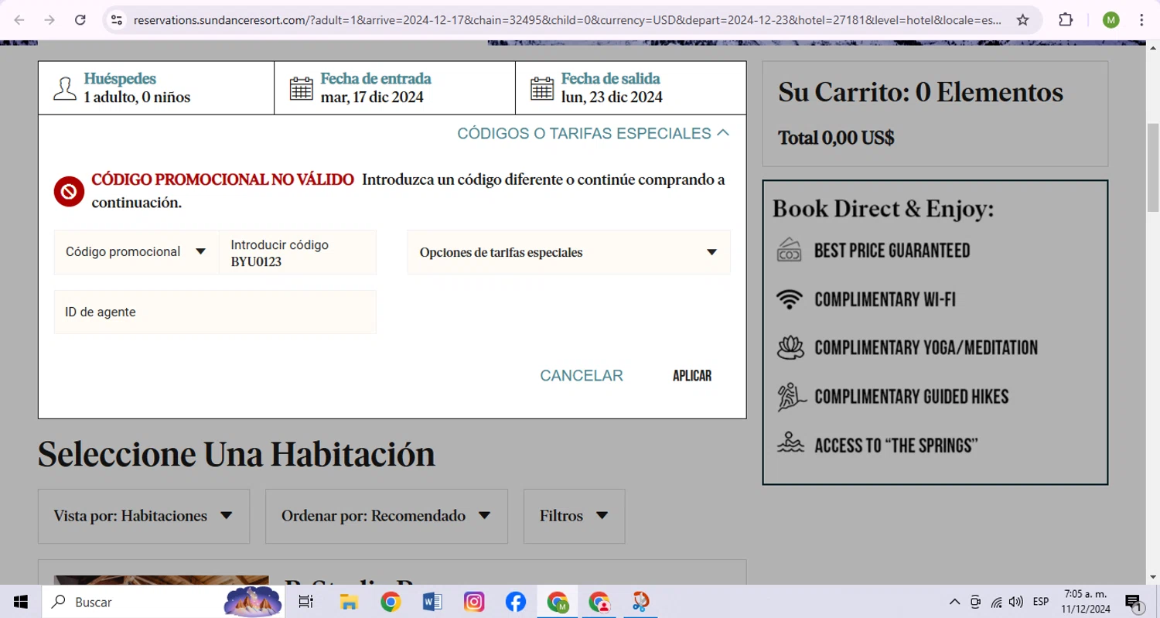1160x618 pixels.
Task: Open Word from the taskbar
Action: (x=432, y=602)
